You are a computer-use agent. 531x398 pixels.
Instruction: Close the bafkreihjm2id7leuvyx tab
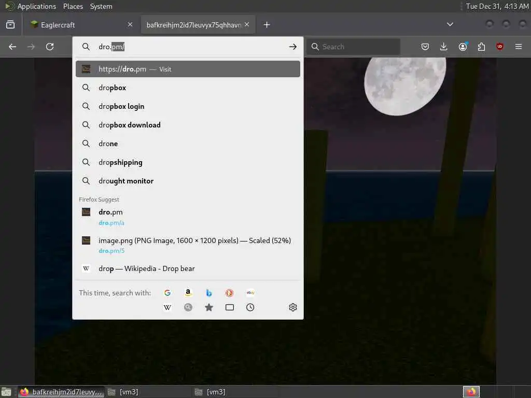(247, 24)
